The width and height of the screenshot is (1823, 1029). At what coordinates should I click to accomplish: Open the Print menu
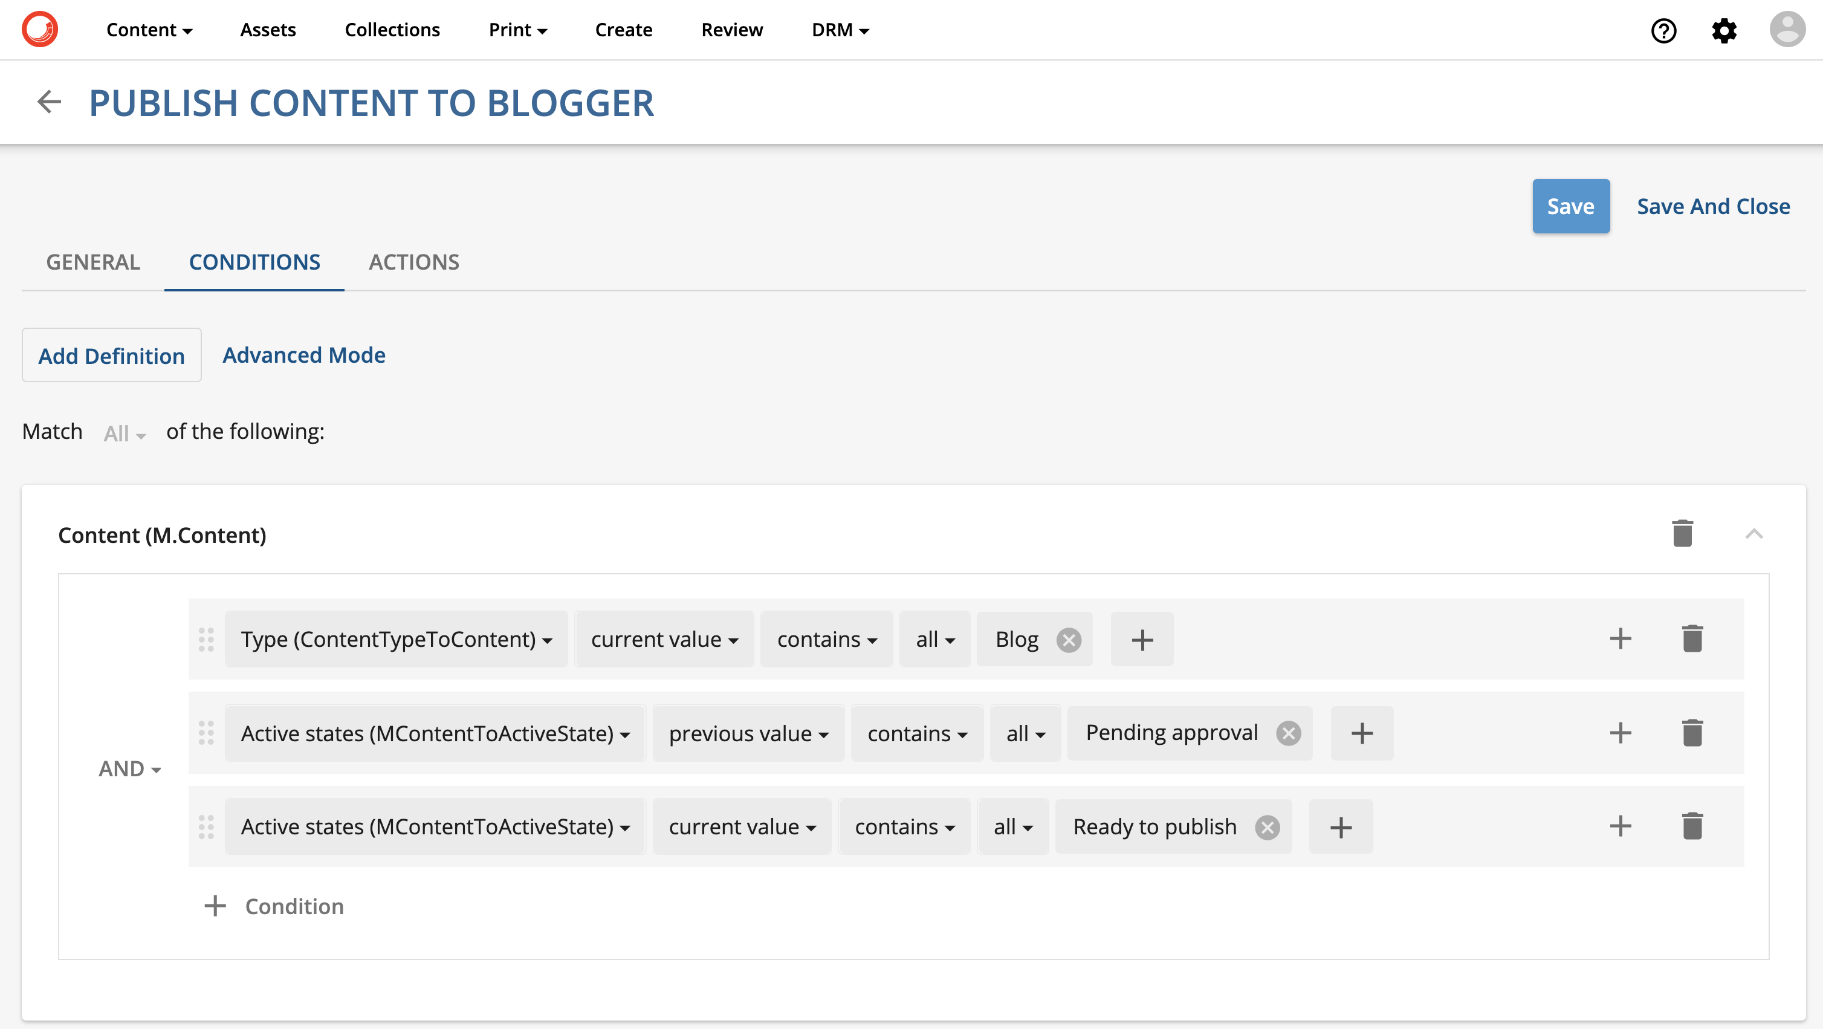click(518, 30)
